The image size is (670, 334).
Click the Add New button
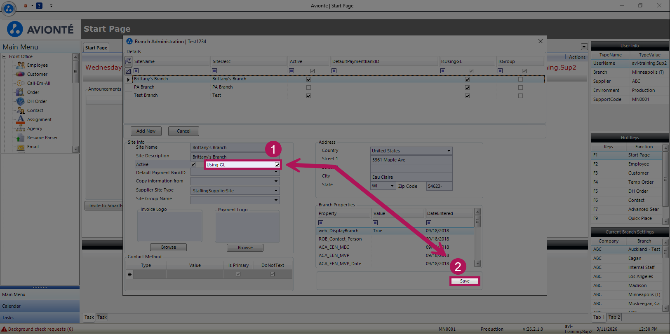(x=146, y=131)
